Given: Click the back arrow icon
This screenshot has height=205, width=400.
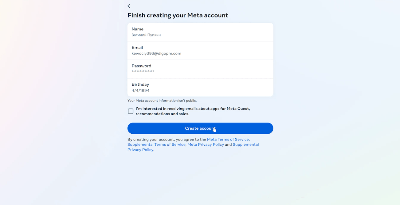Looking at the screenshot, I should (129, 6).
